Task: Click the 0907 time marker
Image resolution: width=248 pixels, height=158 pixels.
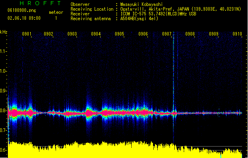Action: coord(167,34)
